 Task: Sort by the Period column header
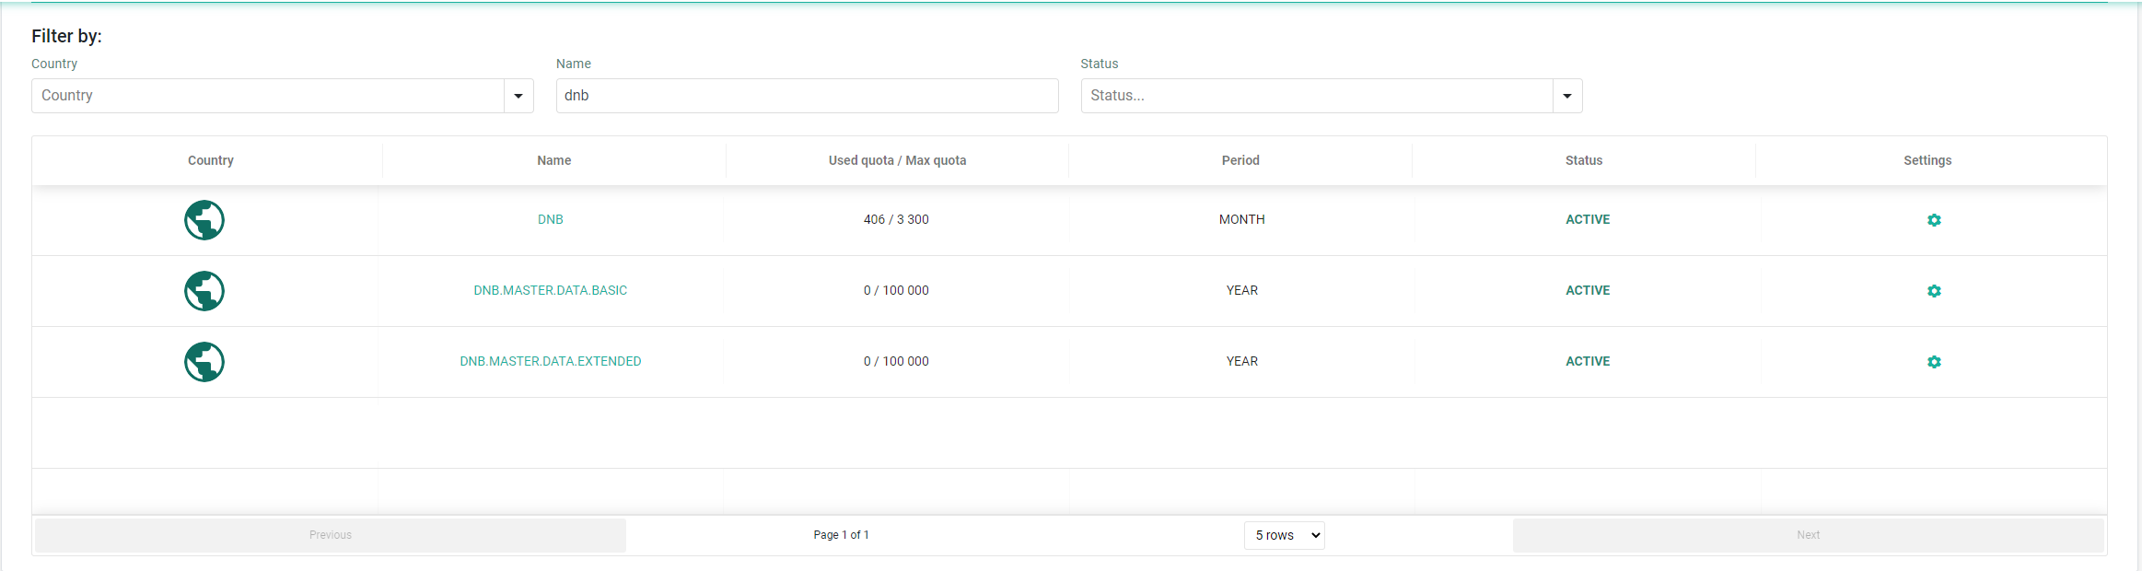pyautogui.click(x=1240, y=160)
